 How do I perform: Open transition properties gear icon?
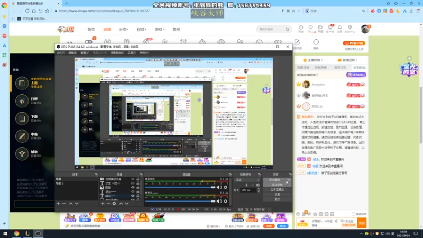[x=258, y=185]
